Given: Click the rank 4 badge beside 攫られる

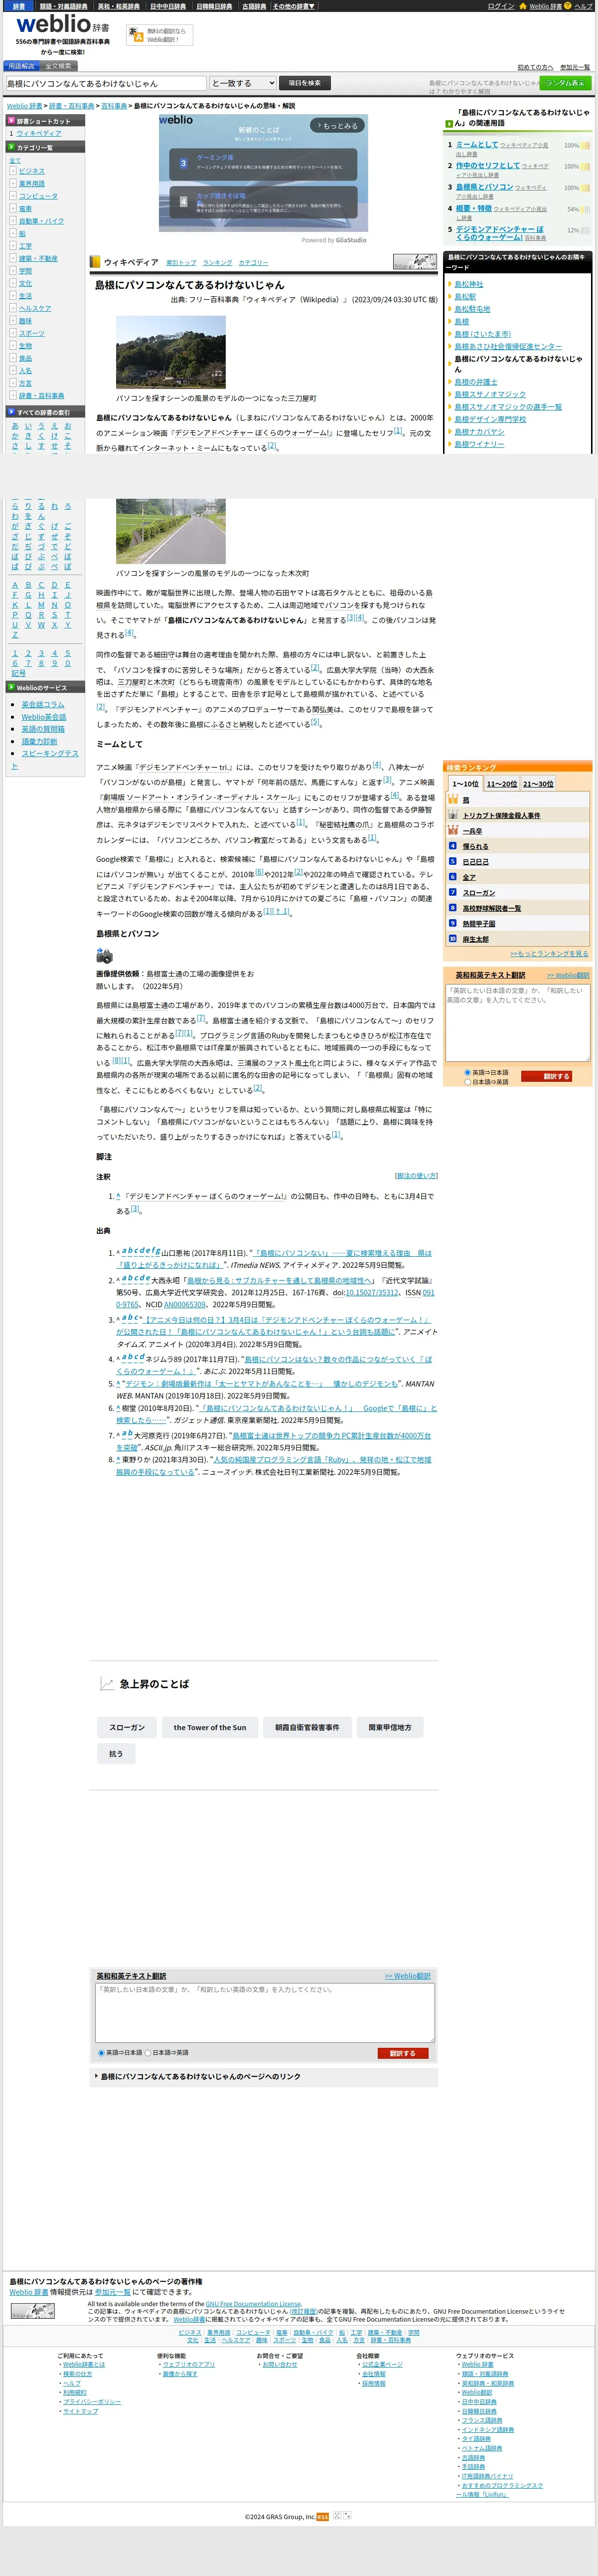Looking at the screenshot, I should click(x=453, y=846).
